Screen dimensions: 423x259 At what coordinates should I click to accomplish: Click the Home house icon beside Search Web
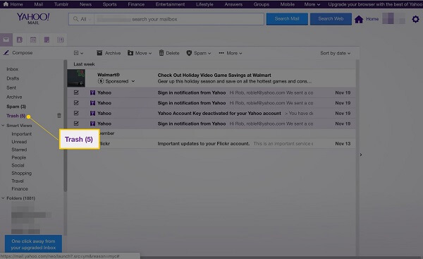(x=359, y=19)
